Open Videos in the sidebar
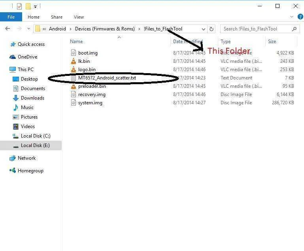304x251 pixels. (x=28, y=126)
